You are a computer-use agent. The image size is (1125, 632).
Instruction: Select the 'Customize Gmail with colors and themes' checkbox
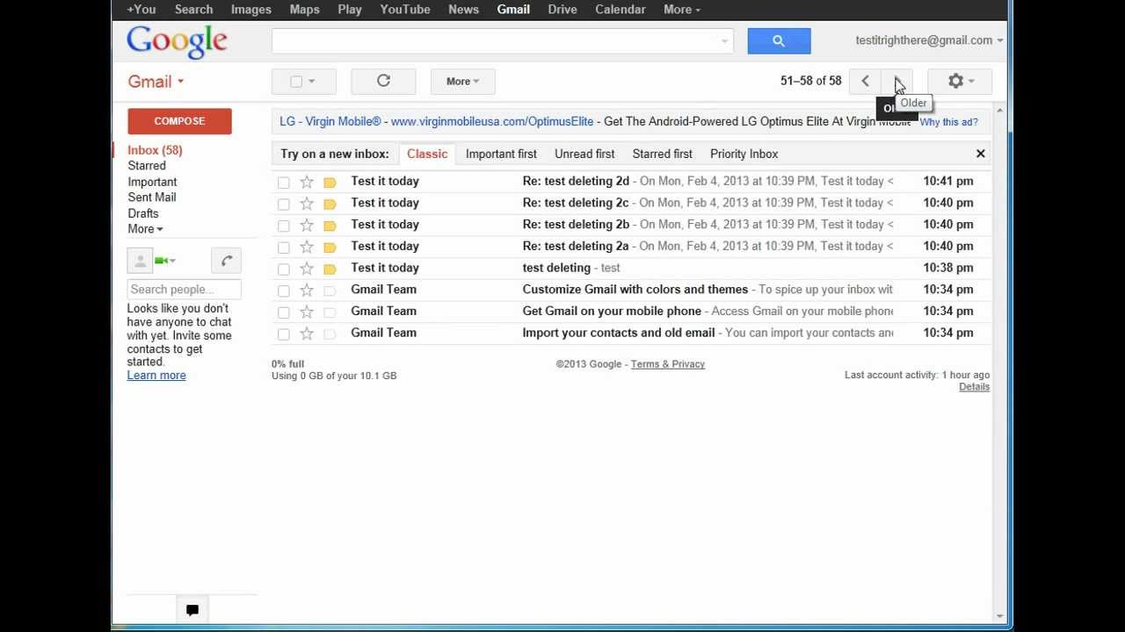click(x=283, y=291)
